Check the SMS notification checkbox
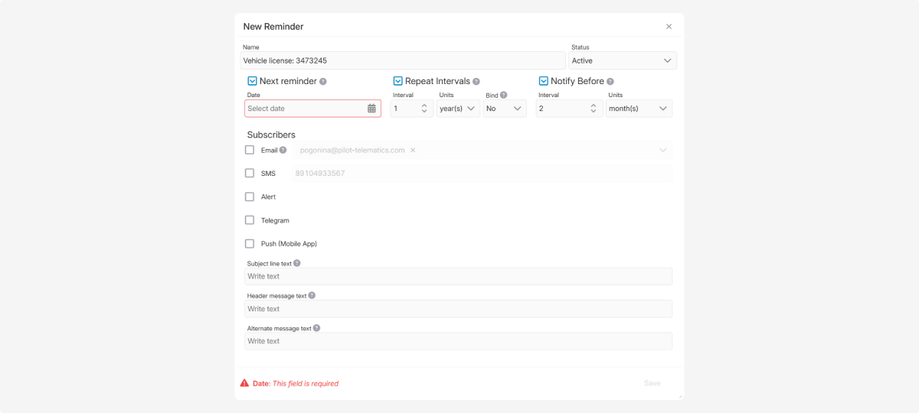This screenshot has height=413, width=919. click(250, 174)
